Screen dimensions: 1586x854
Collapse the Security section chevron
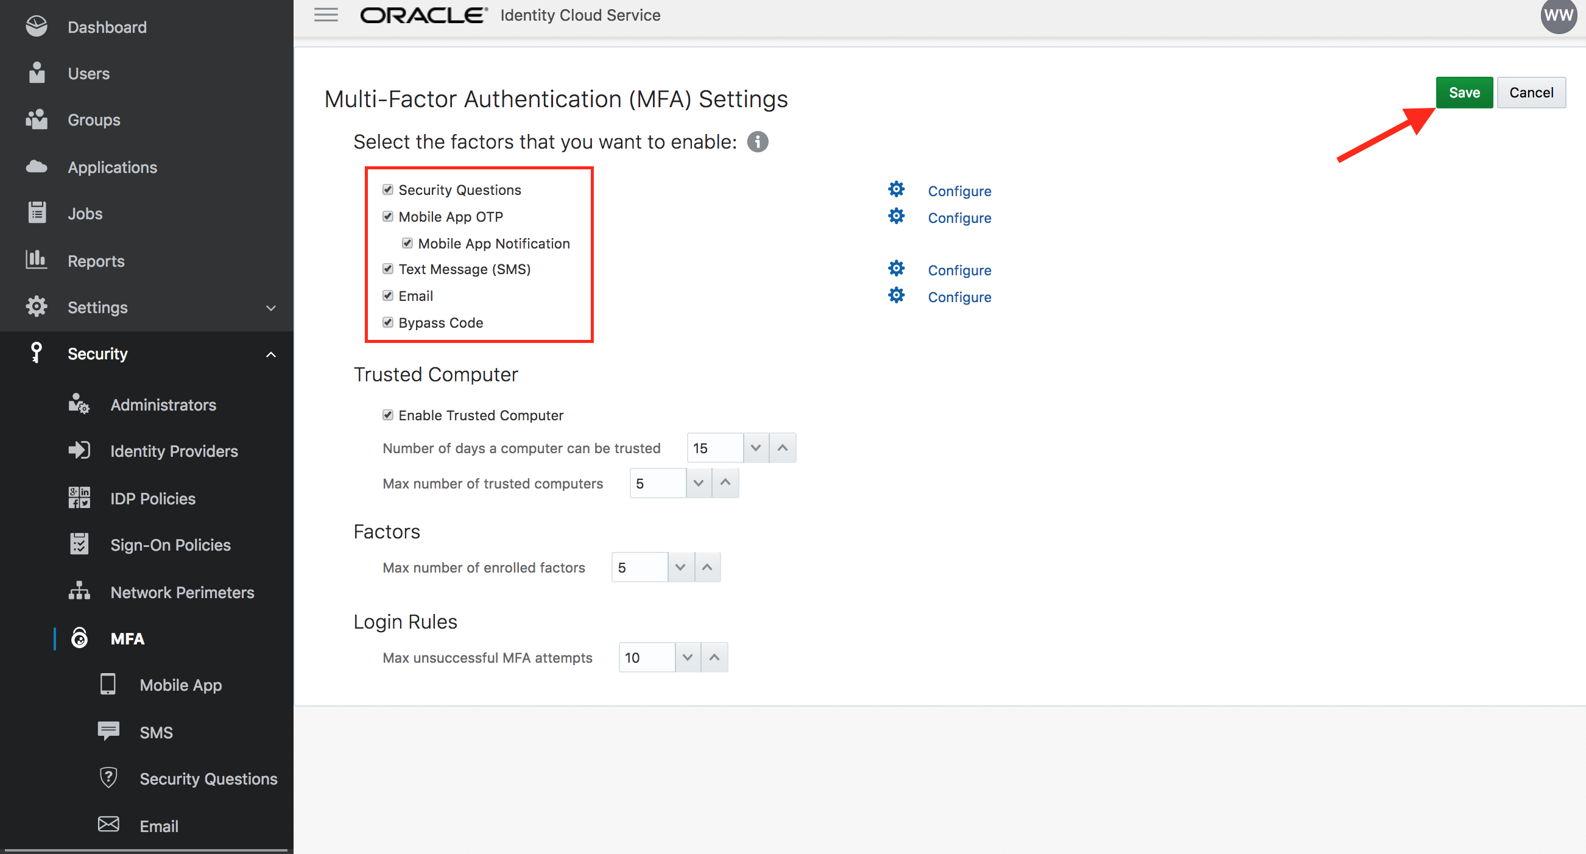coord(270,354)
